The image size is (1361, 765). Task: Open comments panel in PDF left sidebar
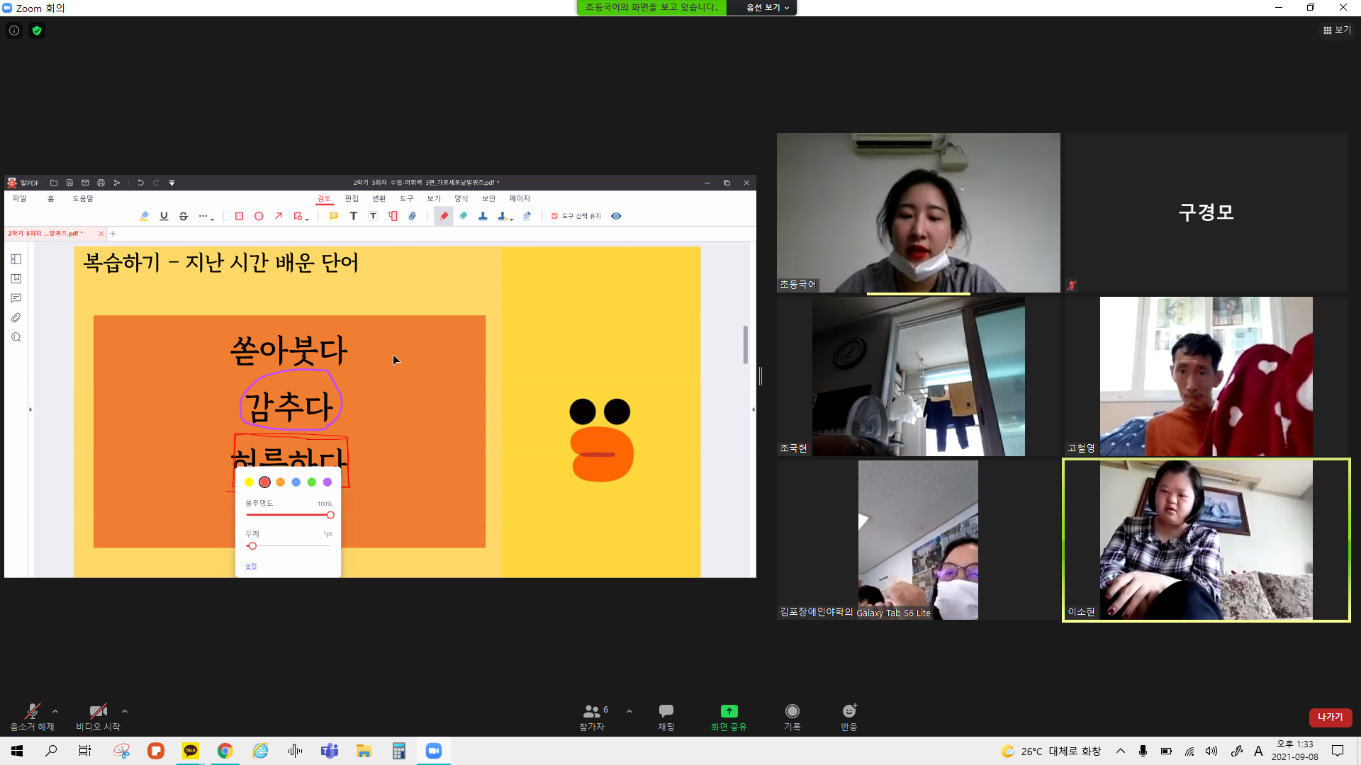click(x=16, y=298)
